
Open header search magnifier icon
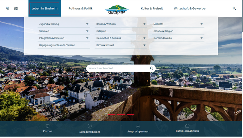click(234, 8)
